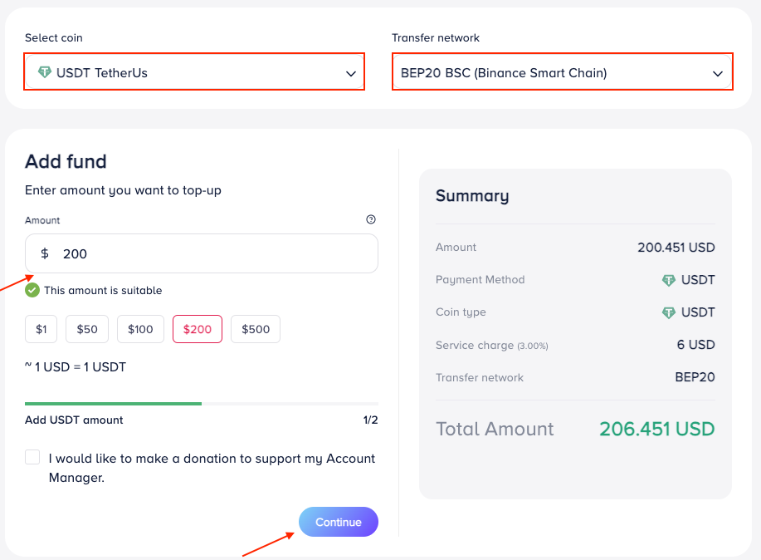Click the Tether icon in Select coin
The image size is (761, 560).
pyautogui.click(x=45, y=72)
